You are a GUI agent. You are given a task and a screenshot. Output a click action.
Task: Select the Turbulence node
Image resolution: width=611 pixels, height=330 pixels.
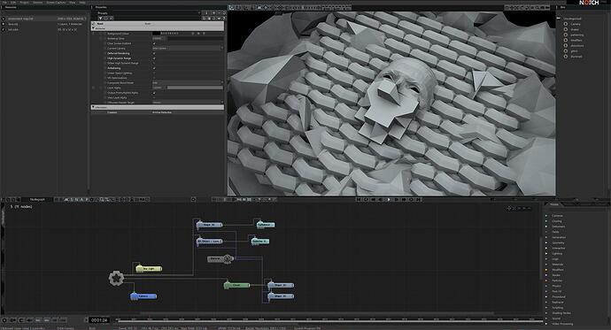265,225
